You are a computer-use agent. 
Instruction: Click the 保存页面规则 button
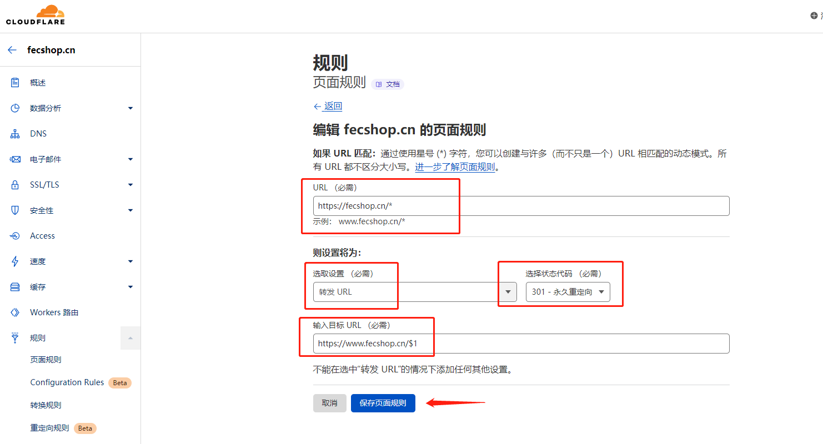[383, 403]
